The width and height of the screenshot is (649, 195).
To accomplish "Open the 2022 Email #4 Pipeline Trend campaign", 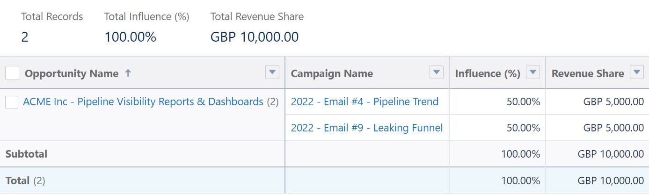I will coord(365,101).
